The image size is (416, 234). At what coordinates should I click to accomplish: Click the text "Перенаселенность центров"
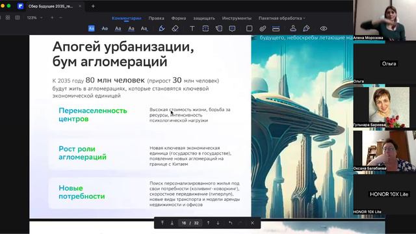tap(92, 114)
